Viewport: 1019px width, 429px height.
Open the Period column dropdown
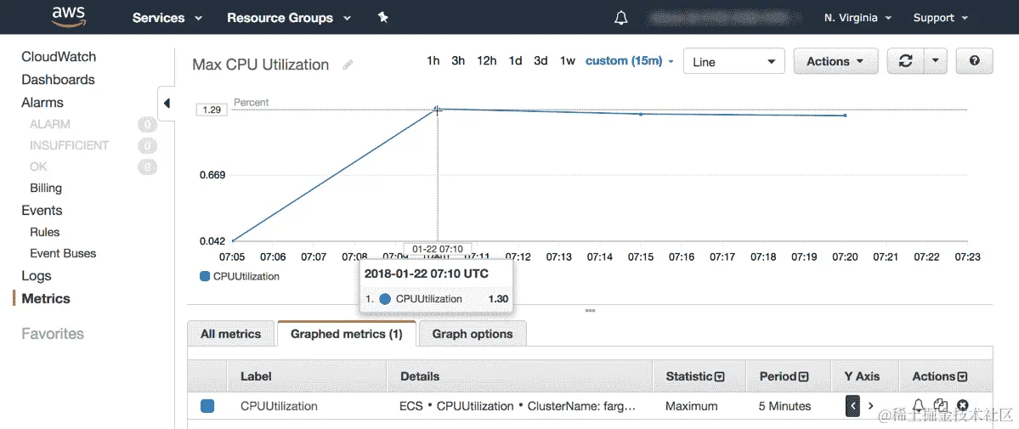pyautogui.click(x=803, y=376)
